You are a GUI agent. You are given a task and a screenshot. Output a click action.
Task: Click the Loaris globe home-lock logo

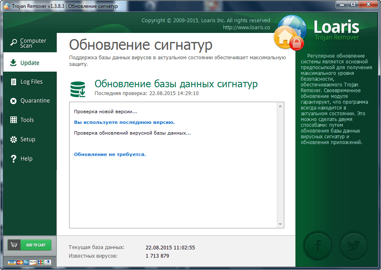click(290, 33)
